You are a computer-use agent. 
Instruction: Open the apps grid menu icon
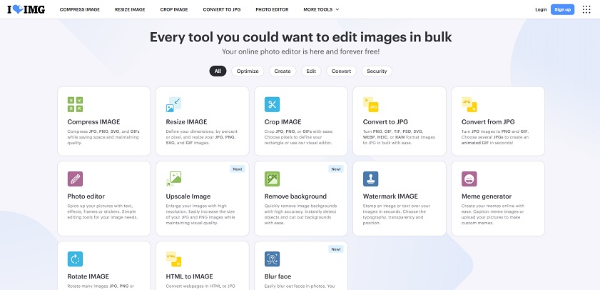[586, 9]
